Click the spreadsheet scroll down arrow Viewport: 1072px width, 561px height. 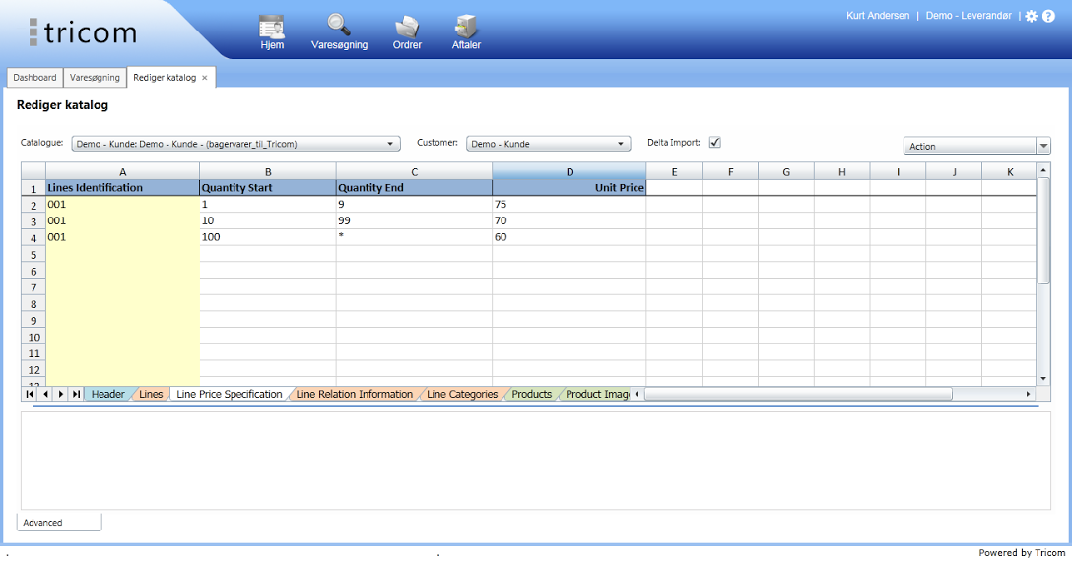[x=1043, y=379]
